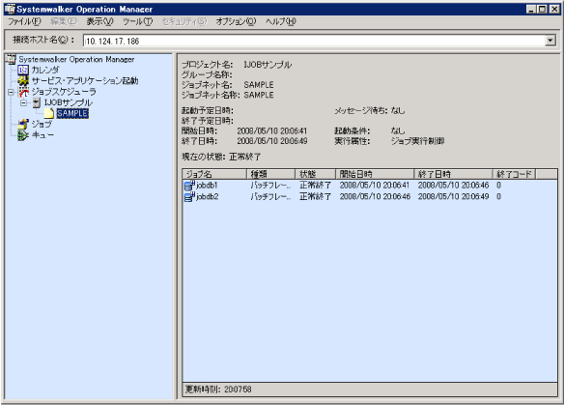Screen dimensions: 565x405
Task: Sort by ジョブ名 column header
Action: click(214, 174)
